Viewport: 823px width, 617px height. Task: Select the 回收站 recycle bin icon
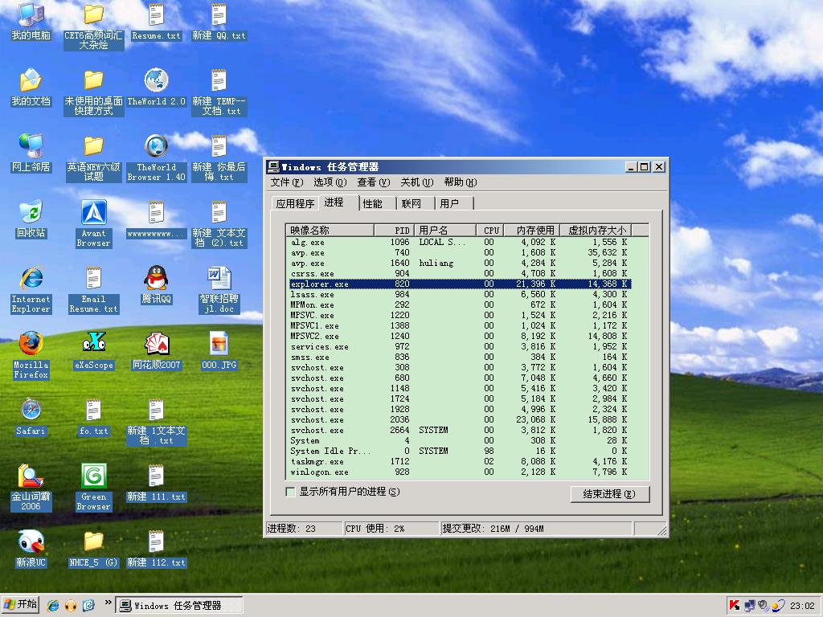pos(31,219)
